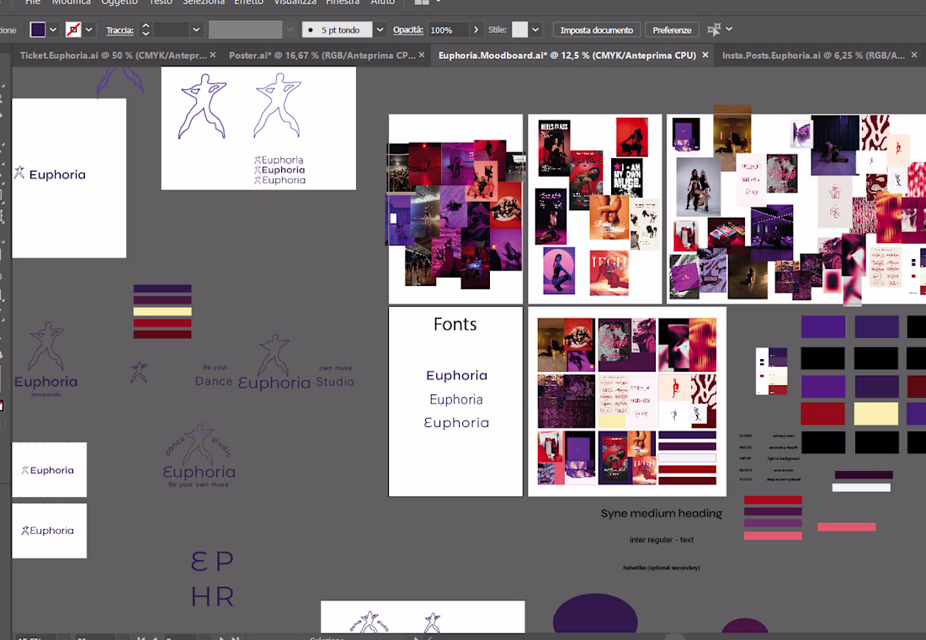Select the cream yellow swatch in right grid
The height and width of the screenshot is (640, 926).
875,414
